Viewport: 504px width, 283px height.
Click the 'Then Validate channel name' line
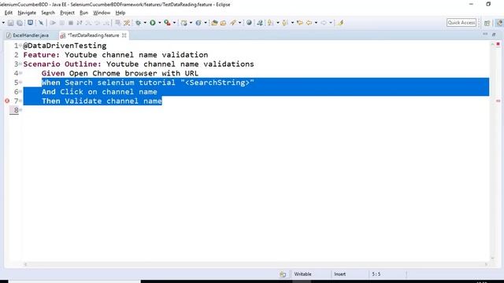pyautogui.click(x=102, y=101)
